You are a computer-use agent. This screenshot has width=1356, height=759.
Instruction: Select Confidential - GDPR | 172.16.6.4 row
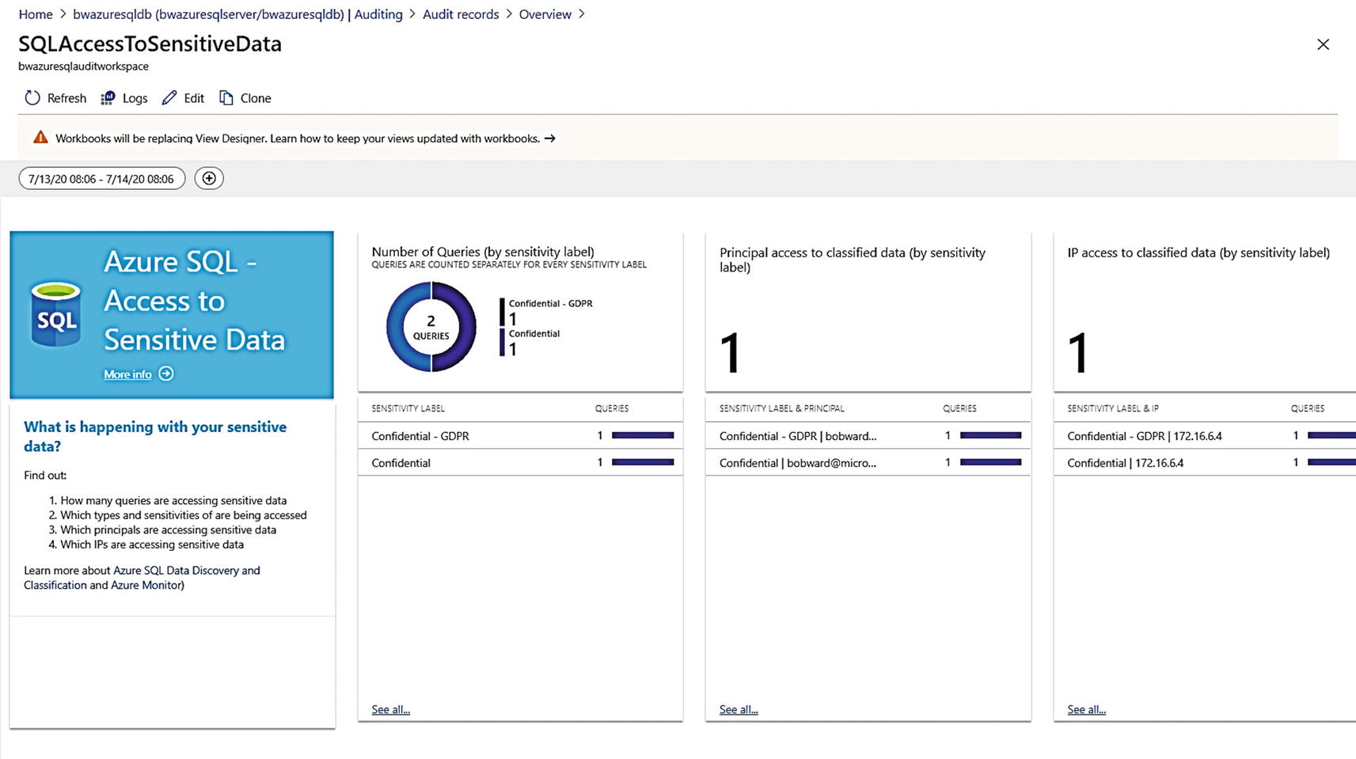point(1205,435)
